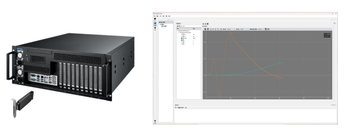The height and width of the screenshot is (128, 346).
Task: Click the last icon in the plot toolbar
Action: 268,29
